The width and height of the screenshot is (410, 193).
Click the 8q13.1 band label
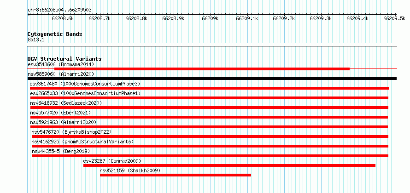click(36, 40)
